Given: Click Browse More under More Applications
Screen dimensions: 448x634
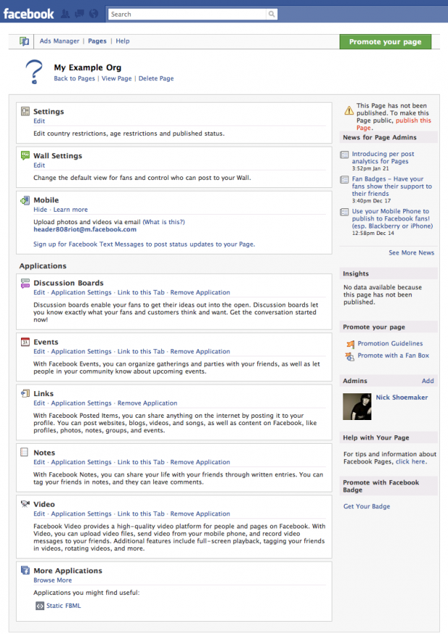Looking at the screenshot, I should tap(53, 581).
